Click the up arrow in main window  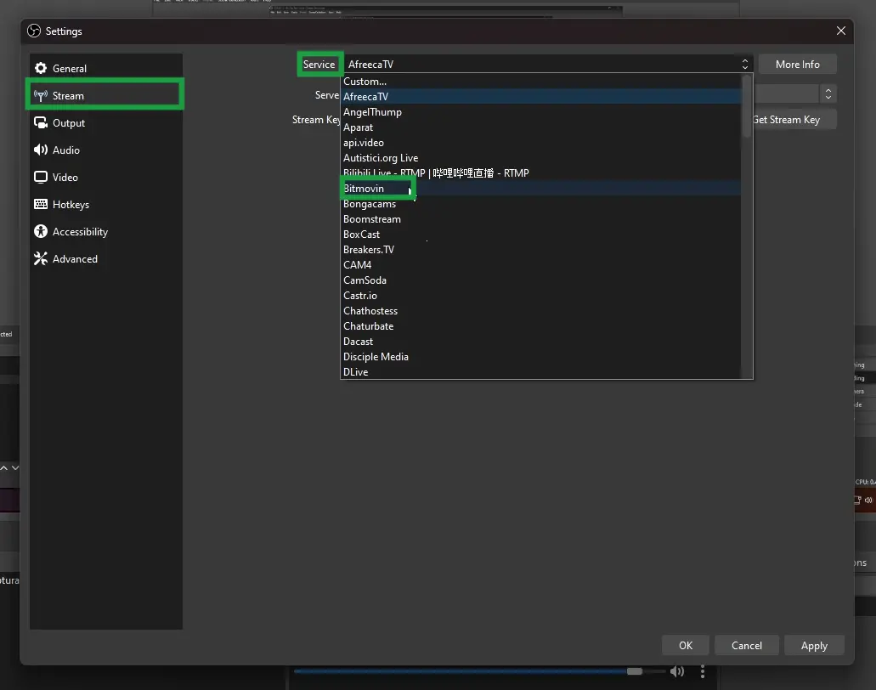(x=4, y=467)
